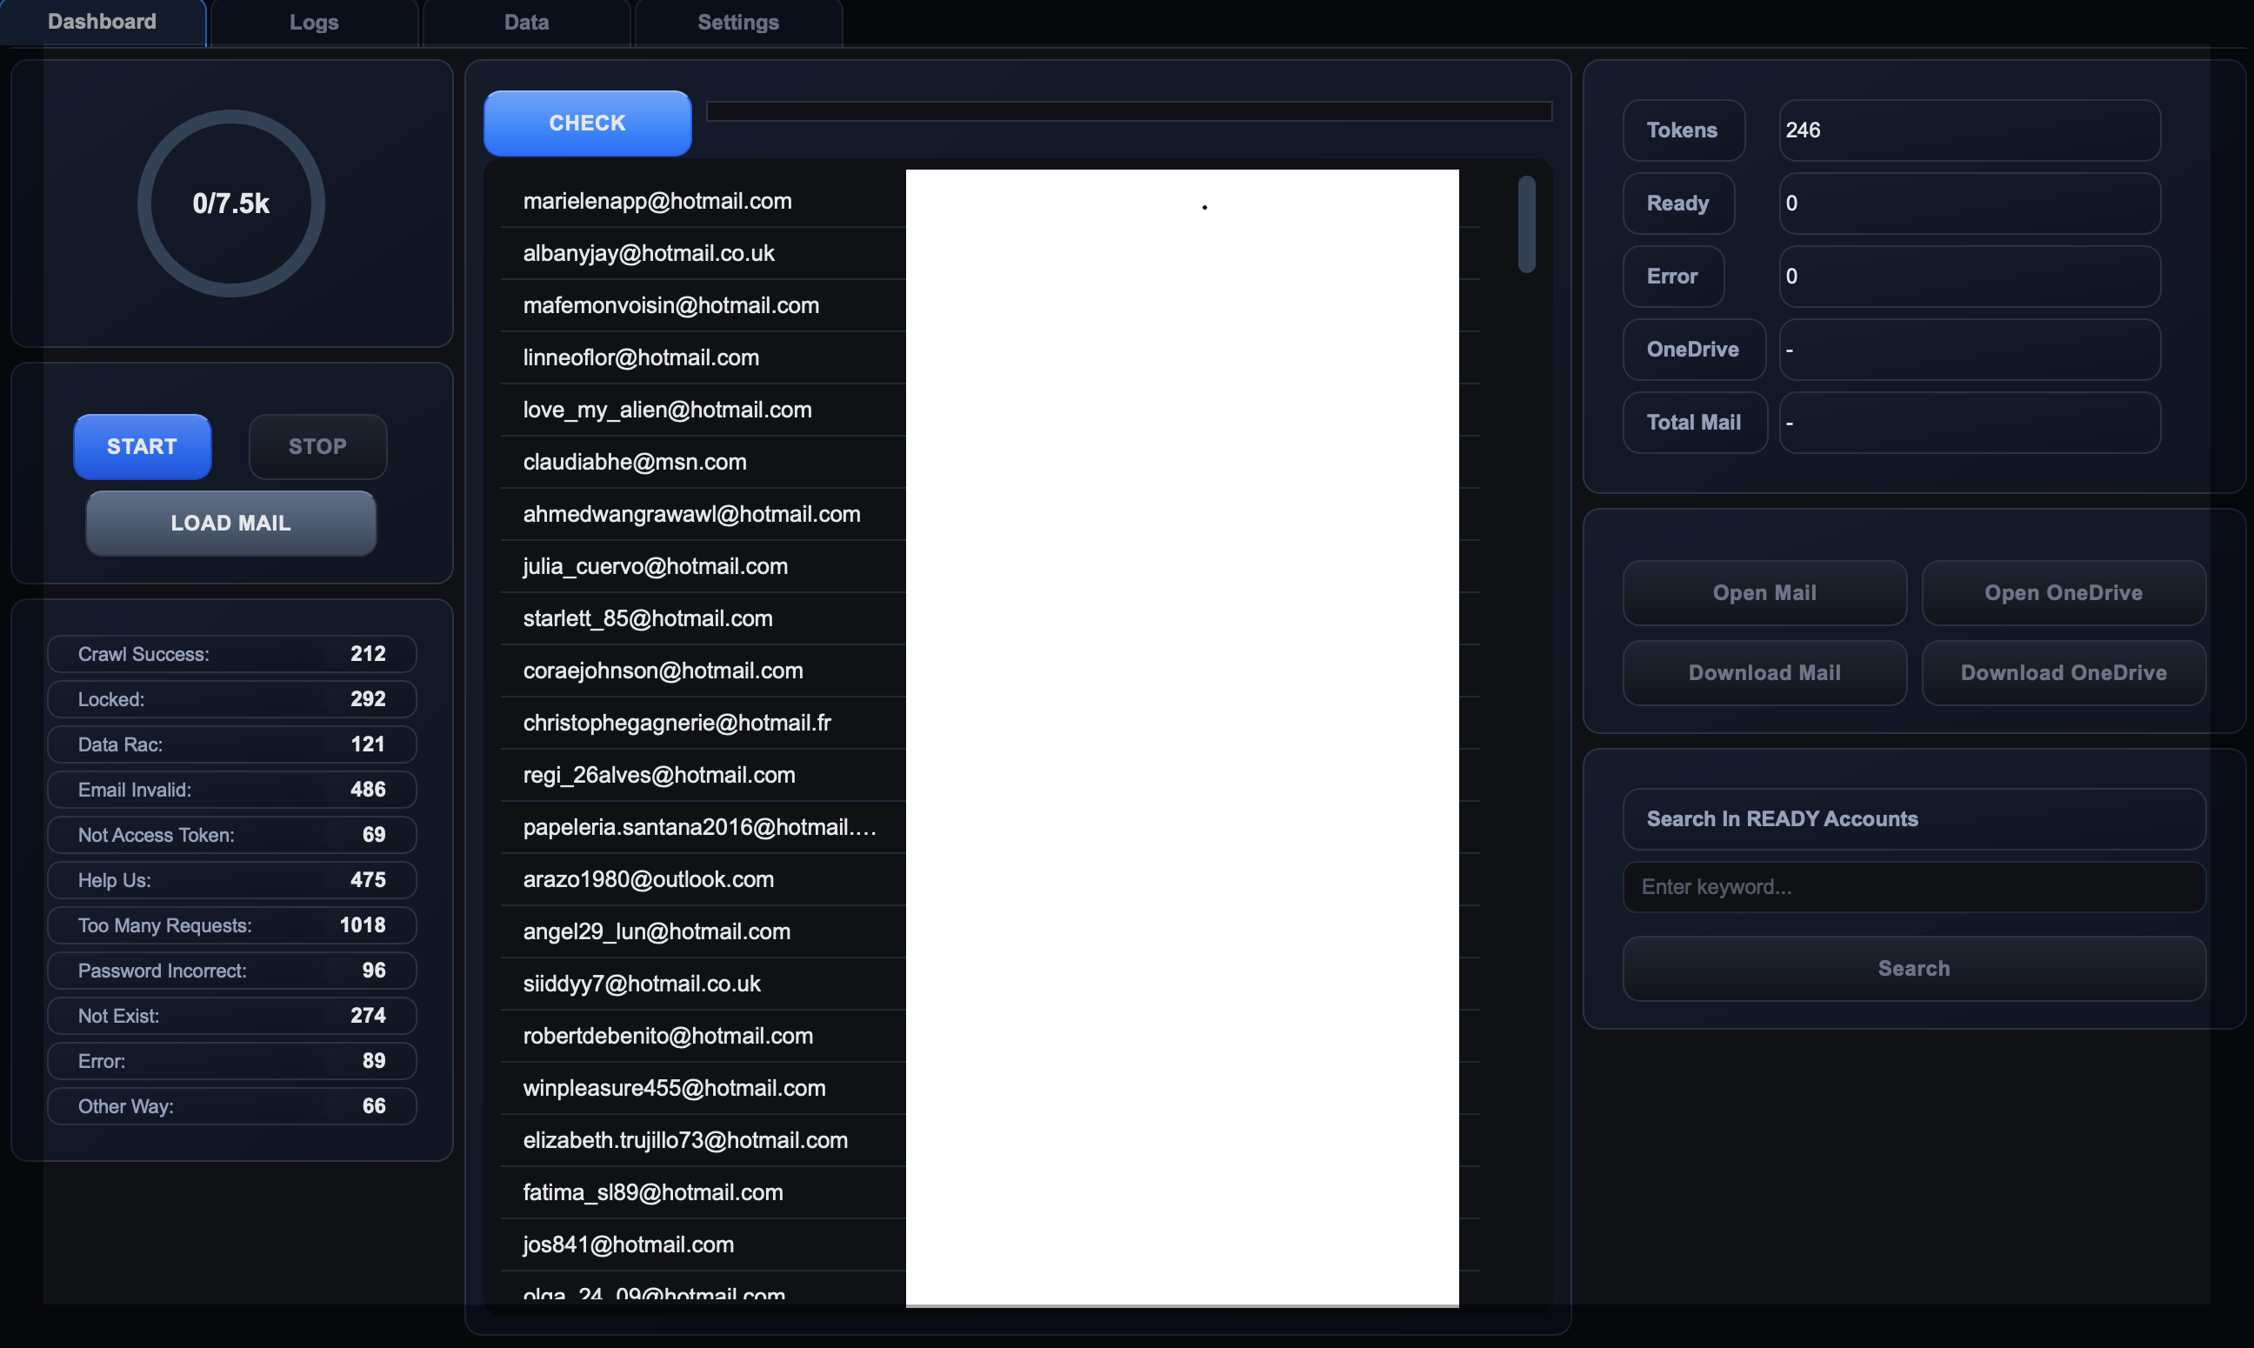Click the Search button below keyword field
Viewport: 2254px width, 1348px height.
[x=1913, y=968]
